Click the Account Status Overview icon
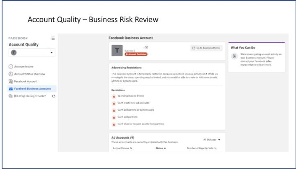 coord(11,74)
